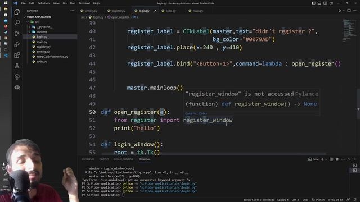Open the Selection menu

click(x=43, y=3)
